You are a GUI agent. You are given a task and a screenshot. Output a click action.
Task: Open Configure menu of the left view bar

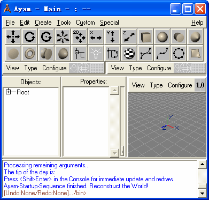pos(55,68)
